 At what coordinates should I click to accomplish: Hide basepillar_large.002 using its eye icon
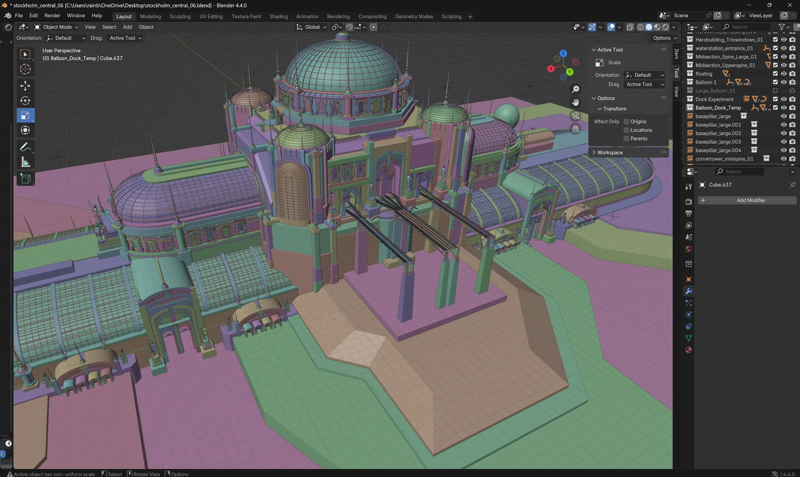pyautogui.click(x=784, y=133)
